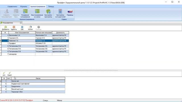Sort by Полное имя пользователя column header
182x102 pixels.
click(x=44, y=33)
